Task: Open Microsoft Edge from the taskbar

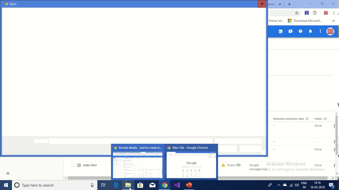Action: (x=116, y=185)
